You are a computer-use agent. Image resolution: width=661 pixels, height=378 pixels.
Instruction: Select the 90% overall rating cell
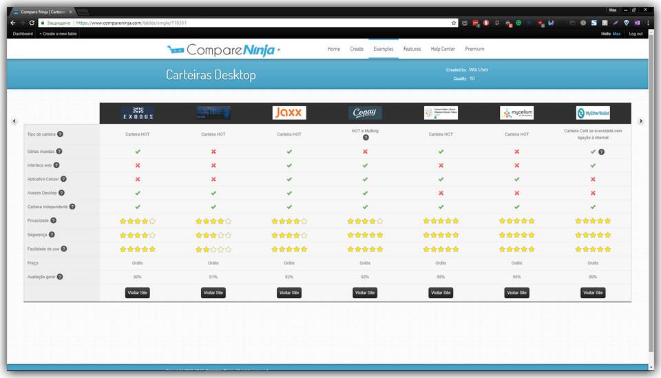point(138,277)
